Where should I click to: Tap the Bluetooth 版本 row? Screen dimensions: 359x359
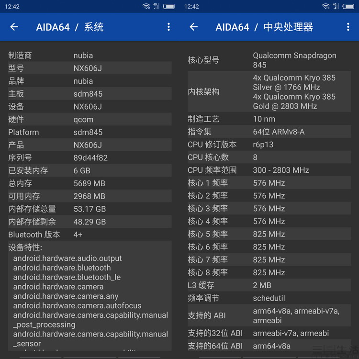[x=90, y=235]
